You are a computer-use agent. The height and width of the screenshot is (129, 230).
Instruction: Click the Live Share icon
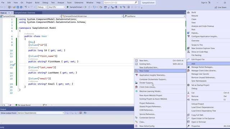[216, 7]
